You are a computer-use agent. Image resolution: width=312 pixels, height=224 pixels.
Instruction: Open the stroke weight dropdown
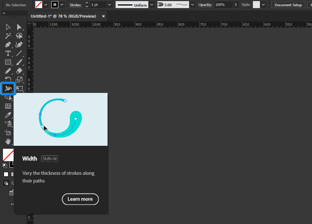pos(109,5)
